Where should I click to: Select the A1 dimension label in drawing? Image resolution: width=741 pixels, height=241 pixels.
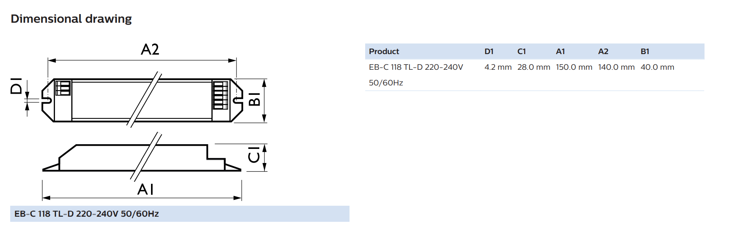pyautogui.click(x=146, y=189)
